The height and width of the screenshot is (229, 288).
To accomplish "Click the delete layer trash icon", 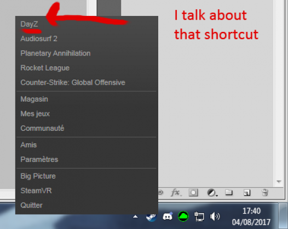I will click(x=264, y=193).
